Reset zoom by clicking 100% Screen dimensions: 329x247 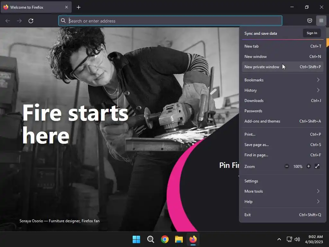[298, 167]
